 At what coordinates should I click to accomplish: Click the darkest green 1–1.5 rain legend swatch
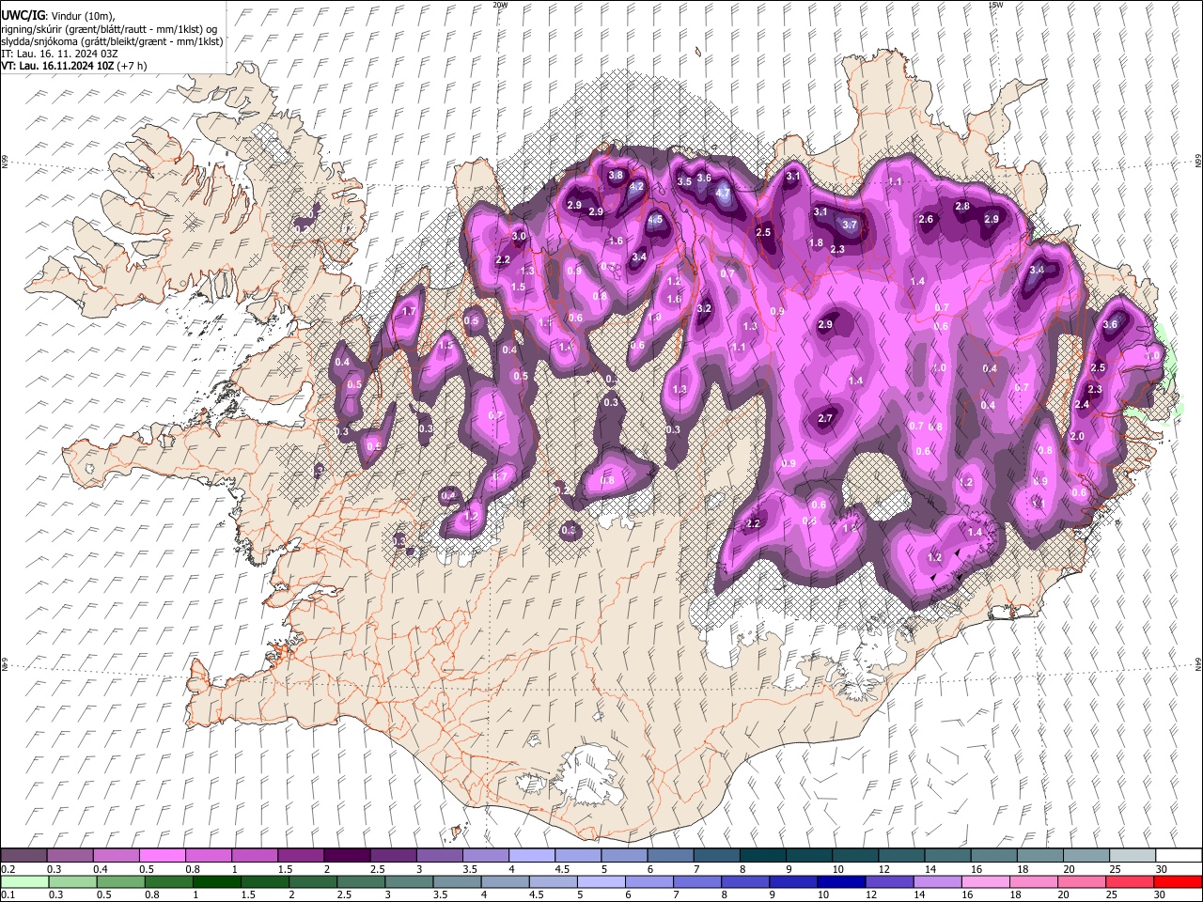tap(216, 881)
